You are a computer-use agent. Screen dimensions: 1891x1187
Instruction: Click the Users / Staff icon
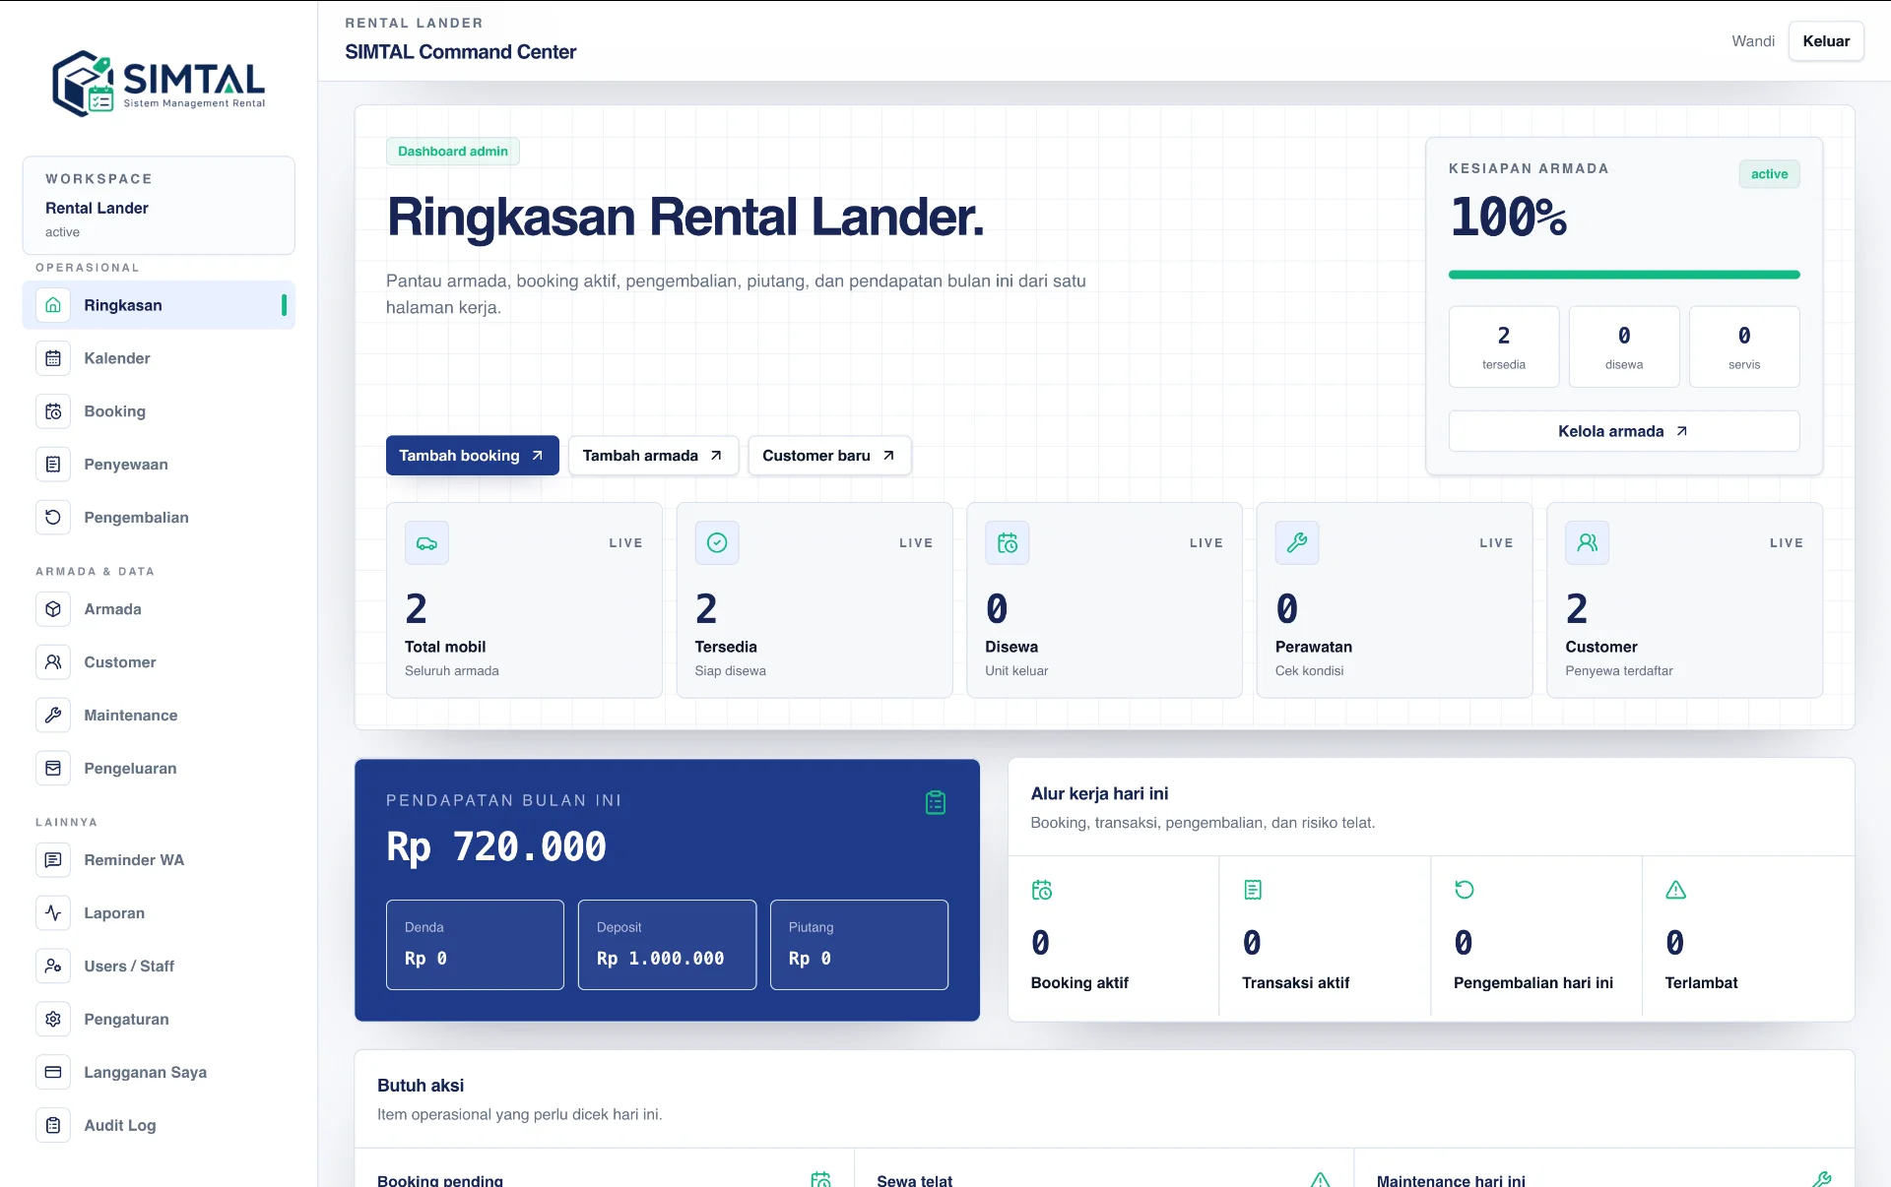tap(53, 967)
